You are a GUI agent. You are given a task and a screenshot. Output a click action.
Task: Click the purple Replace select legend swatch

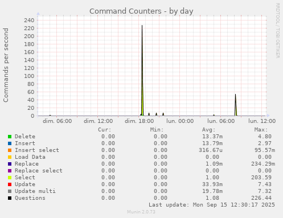pyautogui.click(x=10, y=171)
